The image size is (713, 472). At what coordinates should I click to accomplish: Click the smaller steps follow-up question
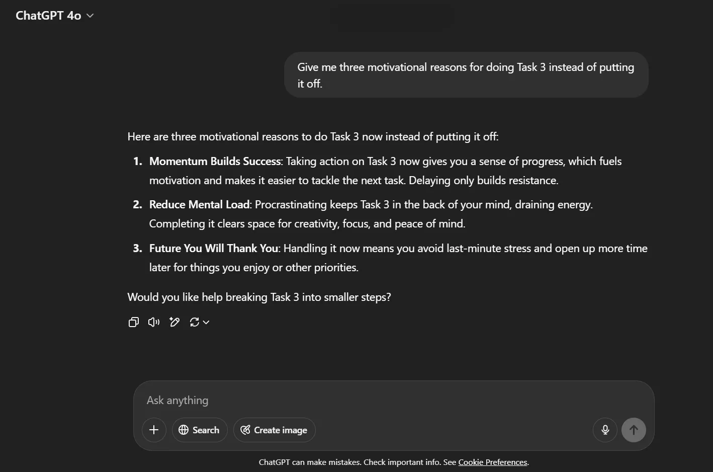pyautogui.click(x=259, y=297)
